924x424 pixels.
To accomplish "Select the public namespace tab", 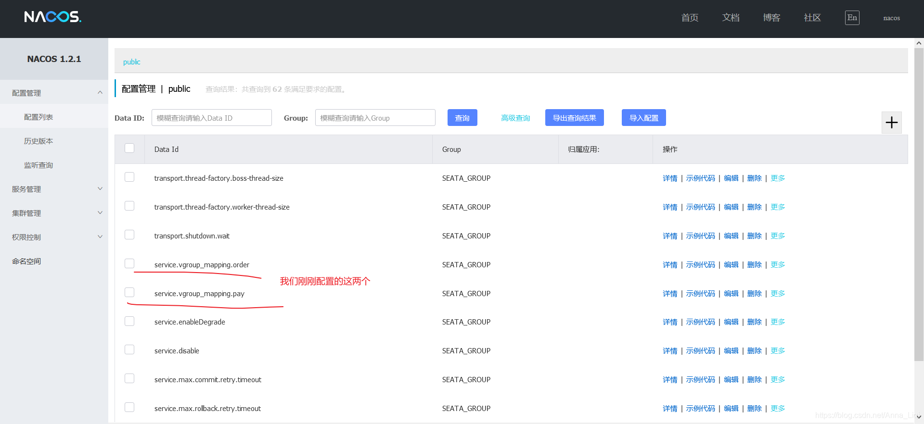I will (131, 62).
